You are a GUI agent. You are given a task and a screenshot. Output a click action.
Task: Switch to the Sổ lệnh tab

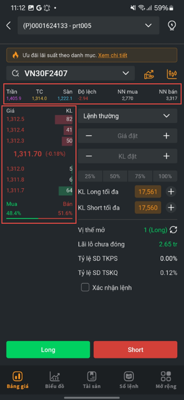tap(129, 380)
